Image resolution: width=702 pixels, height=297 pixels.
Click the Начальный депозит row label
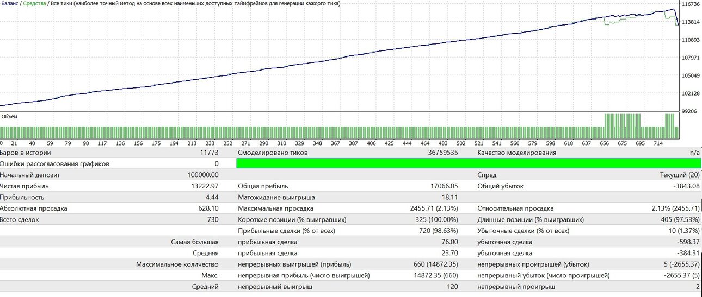[x=30, y=175]
